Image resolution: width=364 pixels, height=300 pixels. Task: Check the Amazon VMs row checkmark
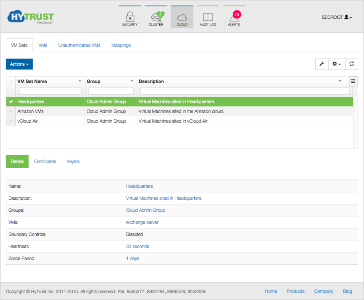click(x=11, y=111)
